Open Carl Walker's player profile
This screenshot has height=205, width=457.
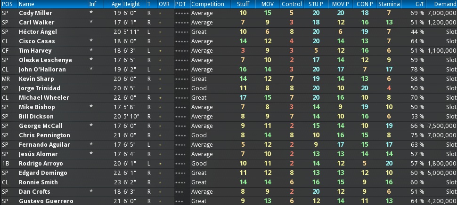point(37,23)
